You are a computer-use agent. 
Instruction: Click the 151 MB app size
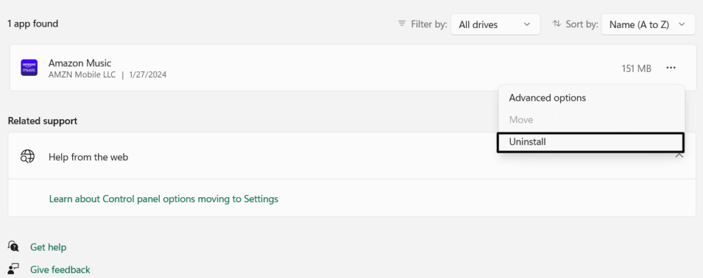coord(636,68)
